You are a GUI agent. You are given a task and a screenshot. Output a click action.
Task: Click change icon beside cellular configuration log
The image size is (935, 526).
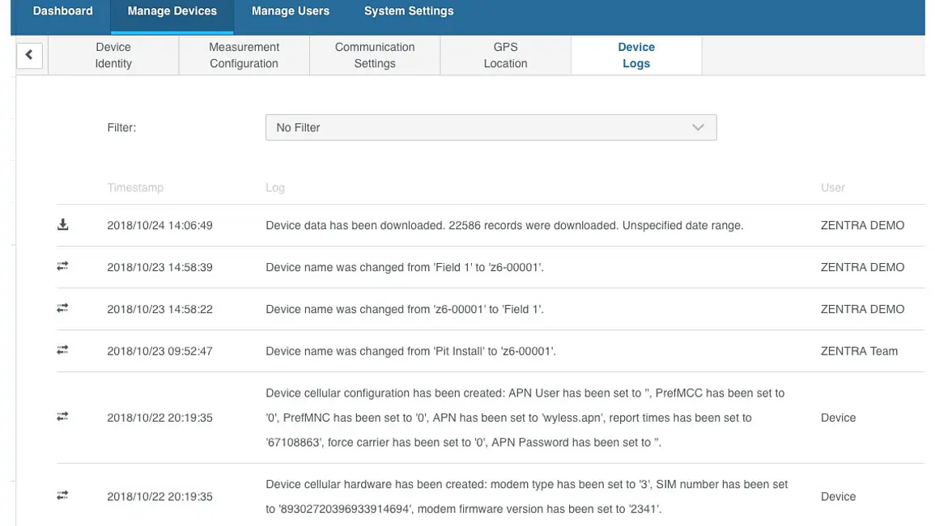coord(62,416)
